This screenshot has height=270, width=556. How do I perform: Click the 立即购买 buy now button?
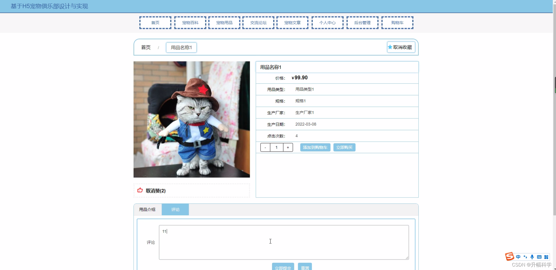tap(344, 147)
